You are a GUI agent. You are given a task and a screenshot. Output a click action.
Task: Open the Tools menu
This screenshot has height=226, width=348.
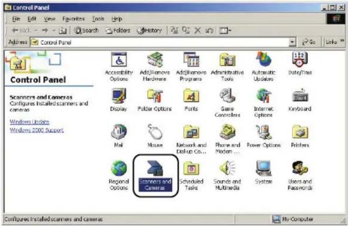(x=98, y=19)
